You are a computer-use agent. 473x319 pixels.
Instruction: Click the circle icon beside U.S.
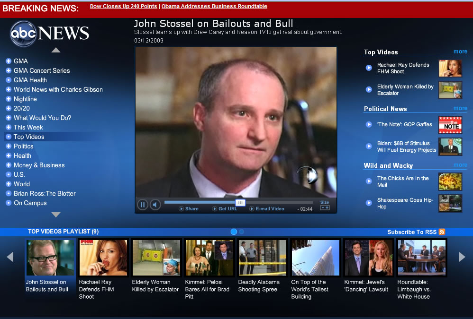[9, 175]
